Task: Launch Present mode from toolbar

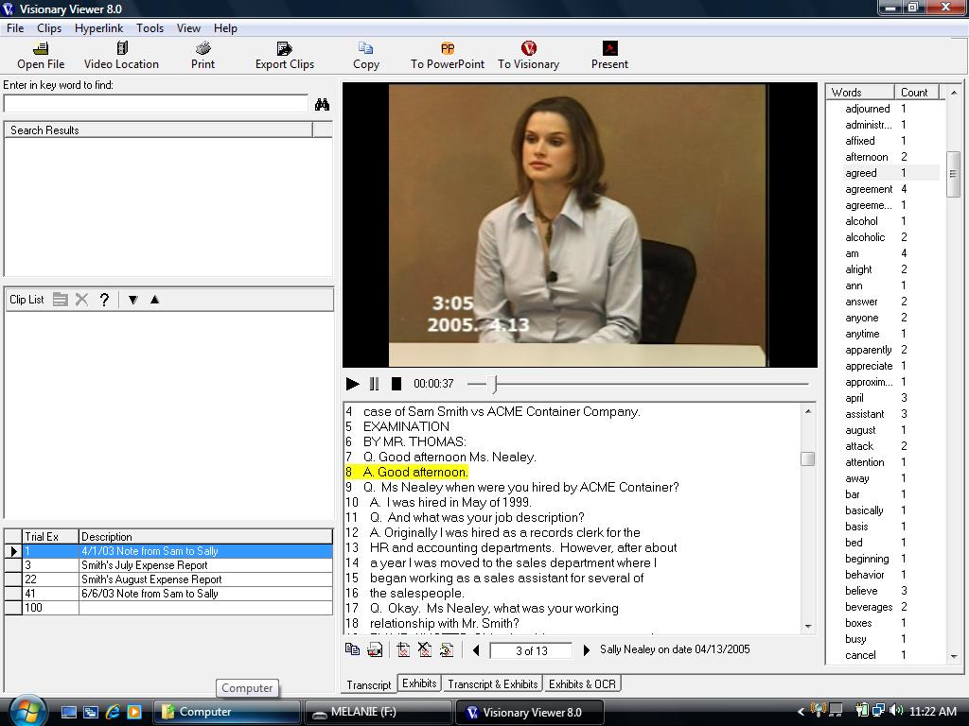Action: [x=609, y=49]
